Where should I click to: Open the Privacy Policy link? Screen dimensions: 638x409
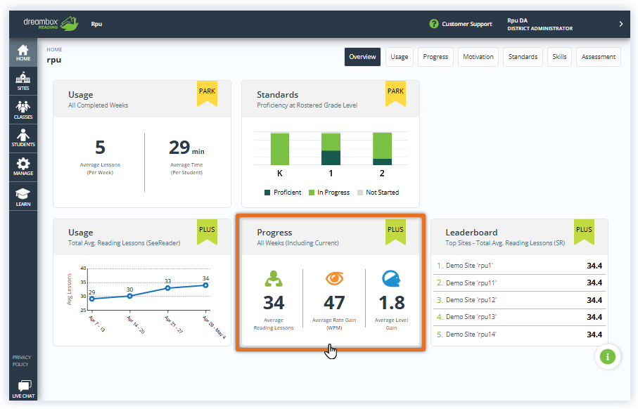pos(21,361)
